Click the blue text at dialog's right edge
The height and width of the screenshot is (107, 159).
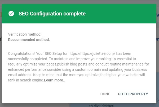tap(158, 39)
